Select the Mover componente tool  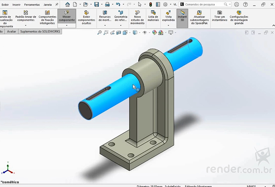66,16
